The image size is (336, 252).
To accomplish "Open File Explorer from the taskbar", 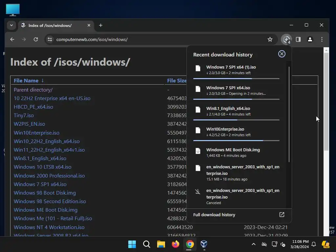I will (x=161, y=244).
